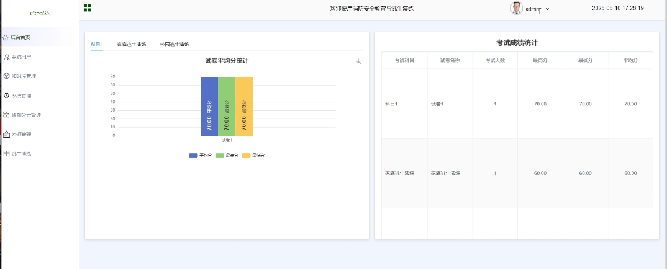Open 逃生演练 in the sidebar
Screen dimensions: 667x269
pyautogui.click(x=21, y=154)
